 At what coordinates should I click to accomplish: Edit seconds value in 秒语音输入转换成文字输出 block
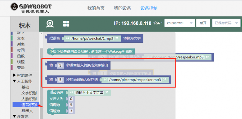[60, 65]
